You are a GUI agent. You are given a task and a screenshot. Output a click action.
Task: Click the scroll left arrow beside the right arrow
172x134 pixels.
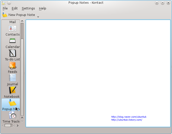[x=14, y=126]
